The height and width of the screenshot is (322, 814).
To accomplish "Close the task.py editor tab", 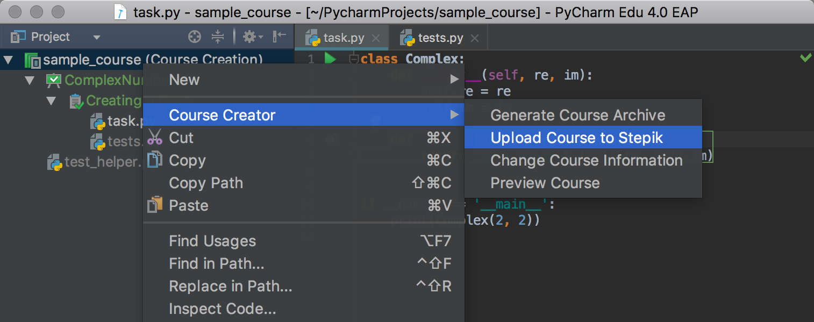I will coord(376,38).
